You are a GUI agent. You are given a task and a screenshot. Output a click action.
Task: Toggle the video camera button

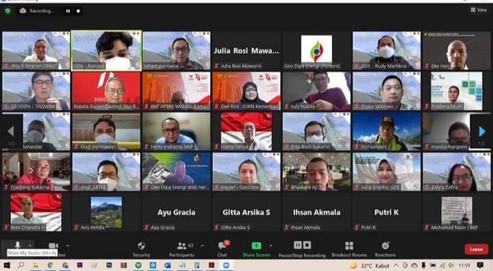click(x=53, y=246)
